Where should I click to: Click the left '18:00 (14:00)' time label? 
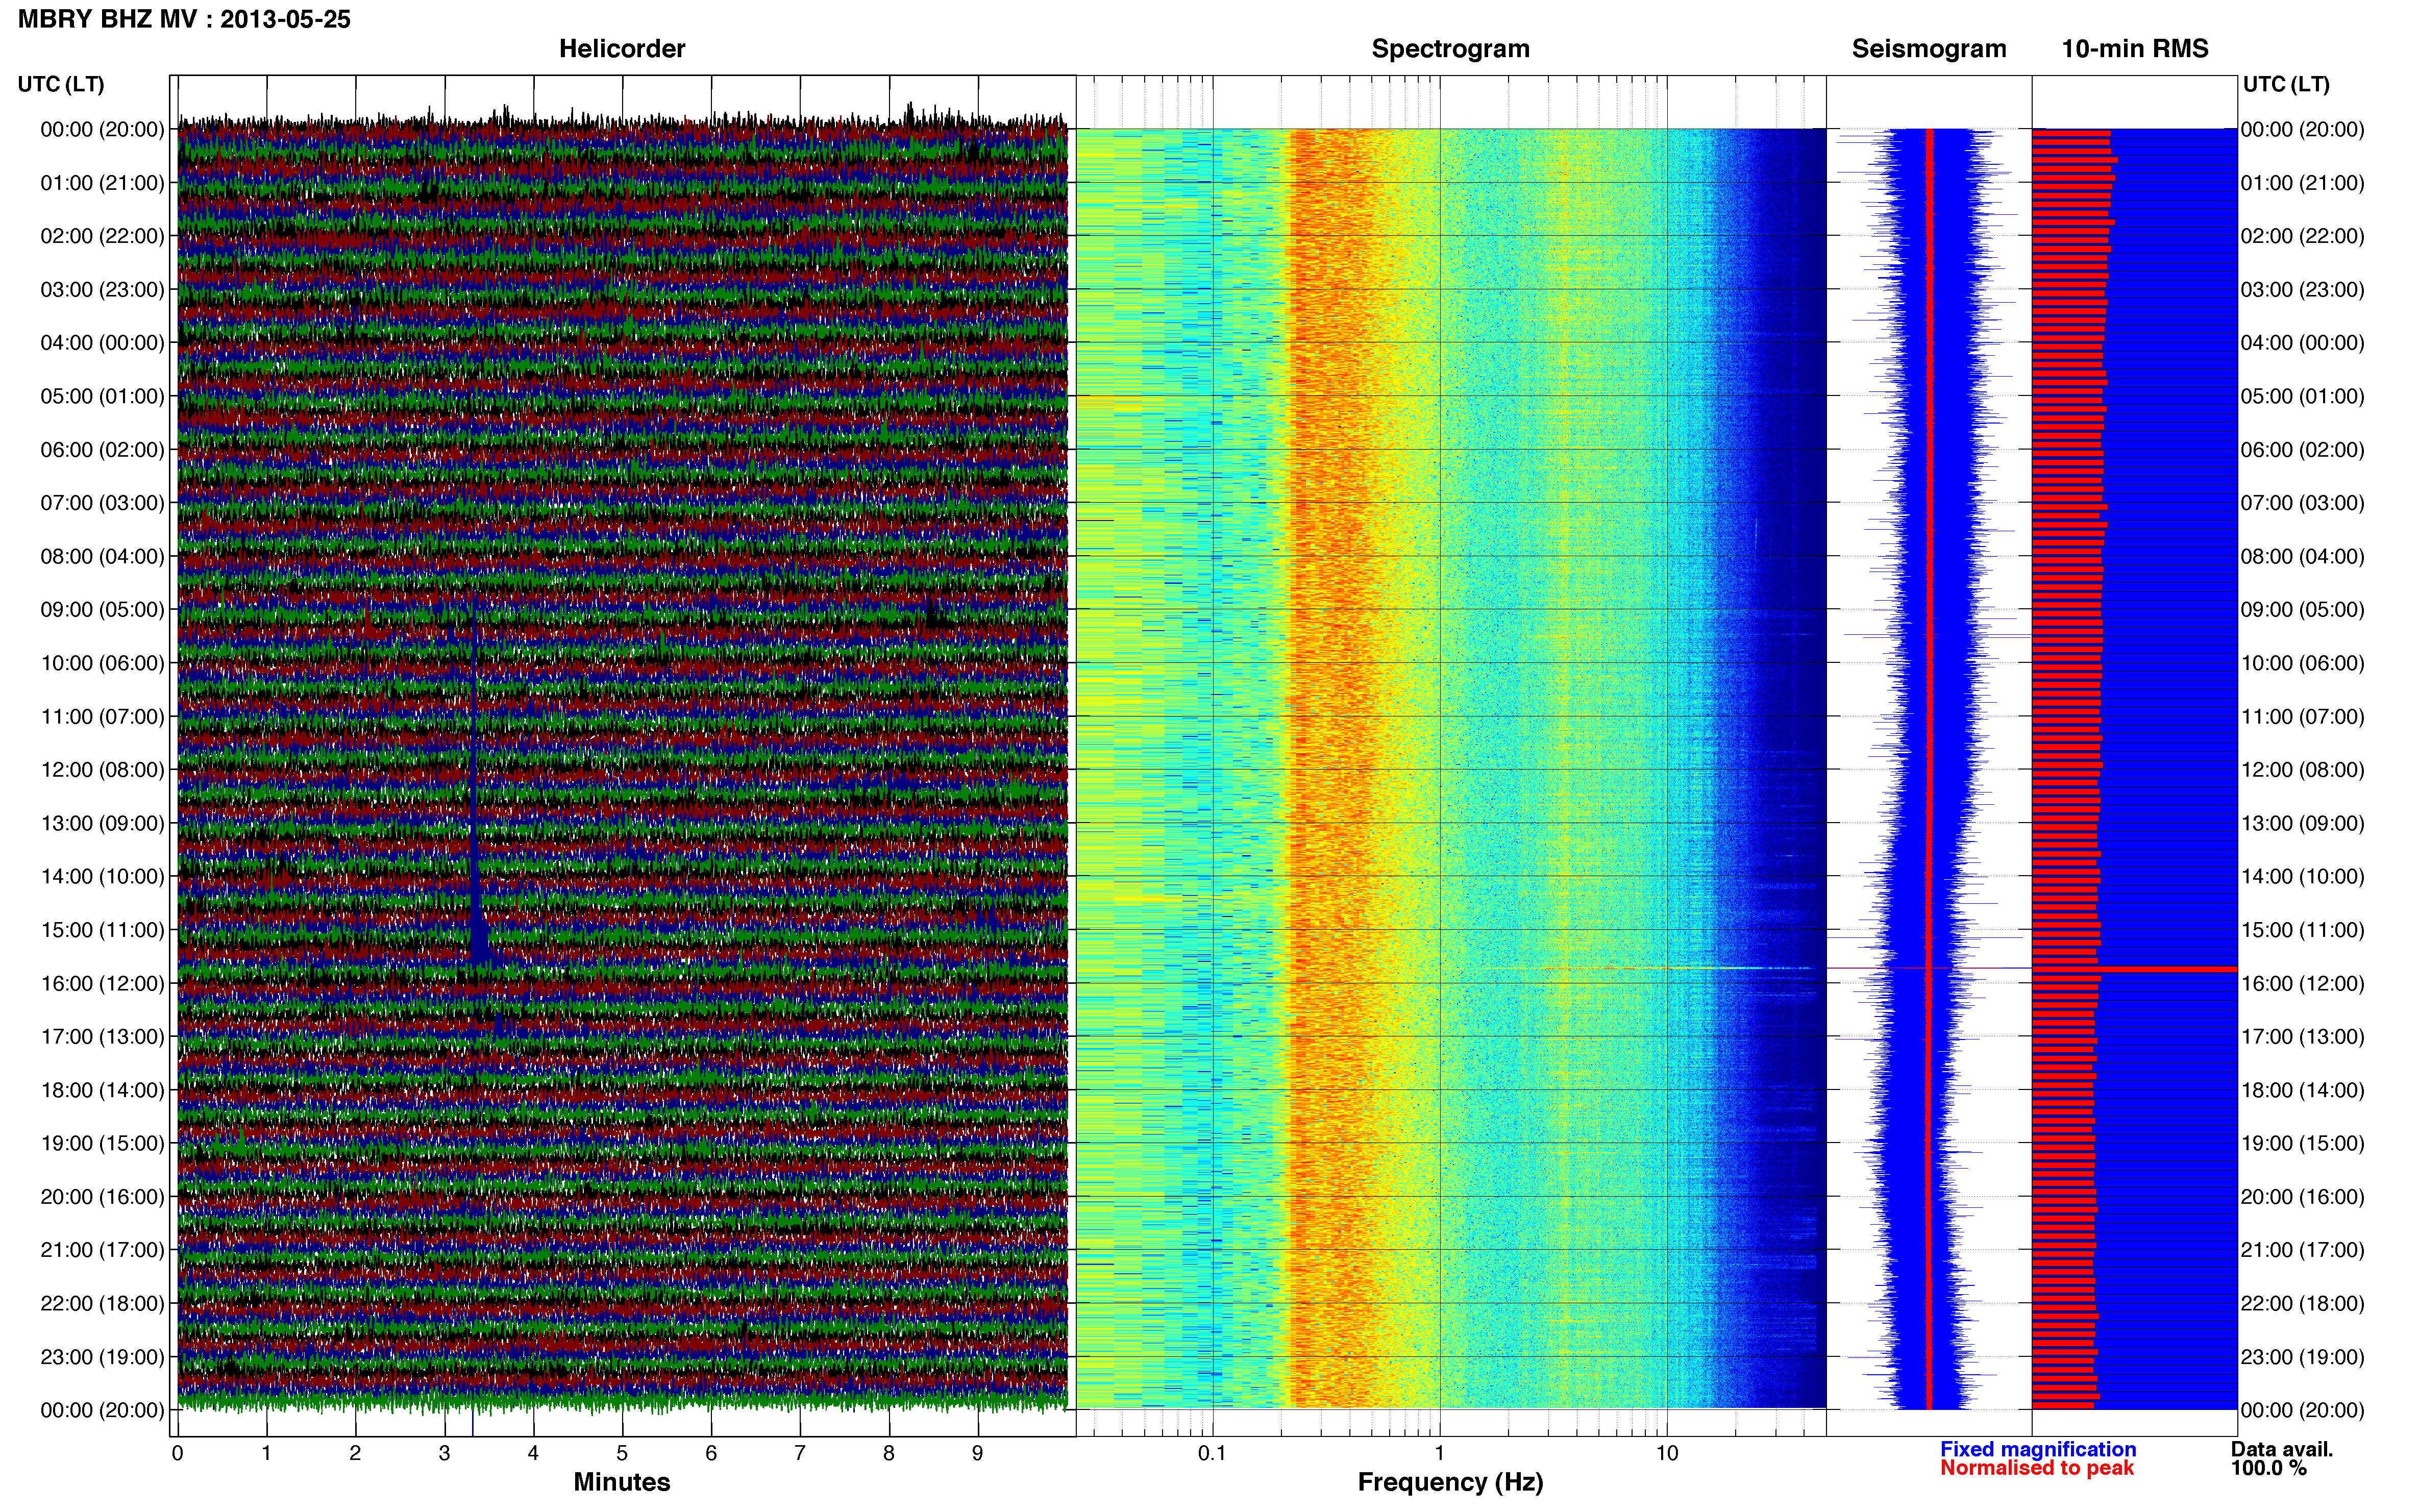(x=102, y=1090)
